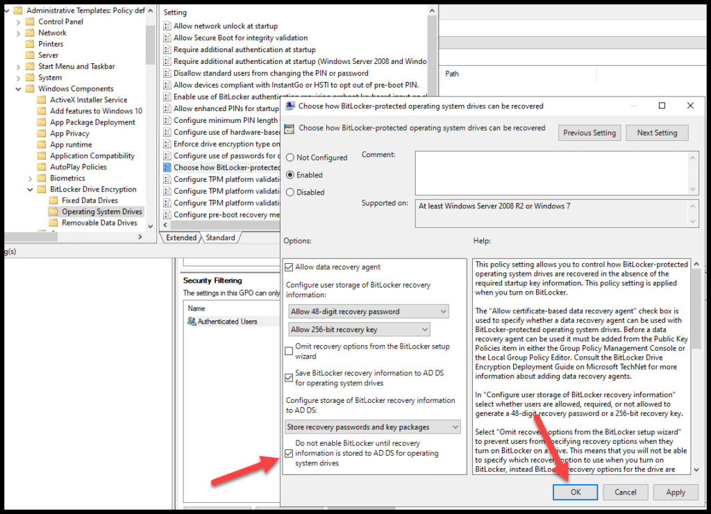Maximize the BitLocker policy dialog

(x=662, y=106)
